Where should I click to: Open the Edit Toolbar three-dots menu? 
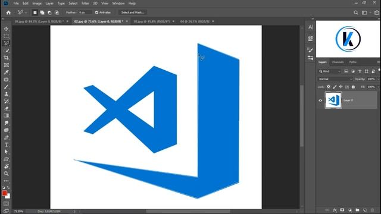pyautogui.click(x=7, y=181)
